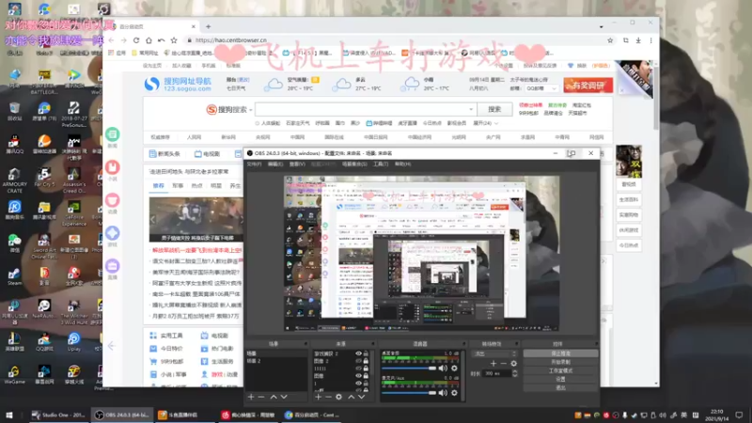Image resolution: width=752 pixels, height=423 pixels.
Task: Move the source up in OBS
Action: tap(351, 397)
